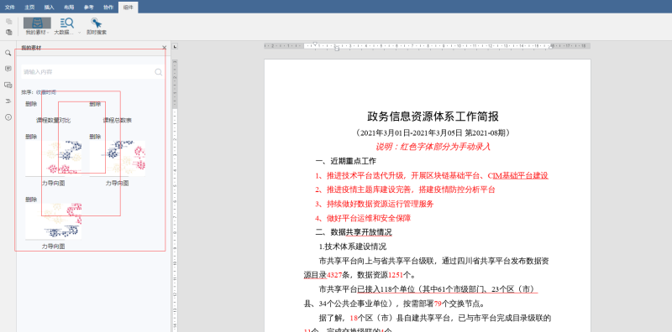Click heading 一、近期重点工作
672x332 pixels.
pos(345,161)
